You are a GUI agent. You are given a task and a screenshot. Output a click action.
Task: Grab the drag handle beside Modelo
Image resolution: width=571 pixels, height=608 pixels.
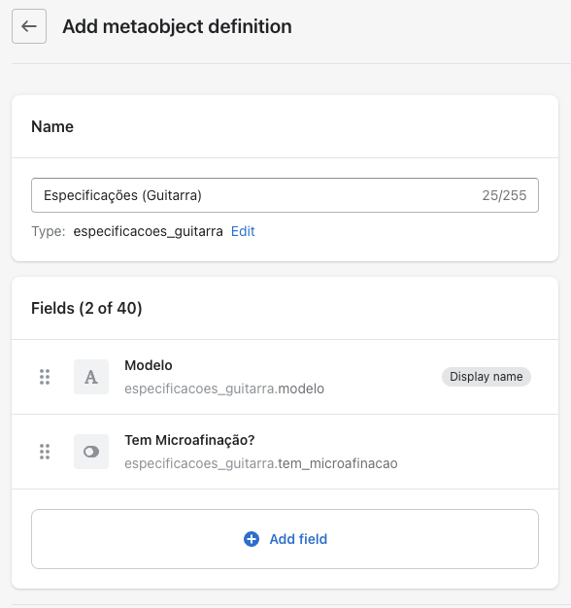tap(45, 377)
